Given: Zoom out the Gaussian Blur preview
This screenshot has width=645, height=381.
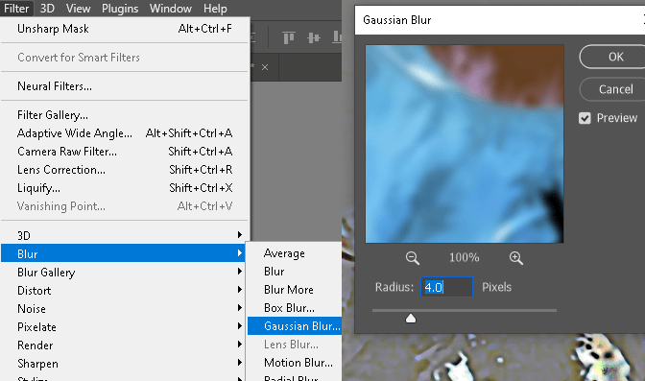Looking at the screenshot, I should (412, 258).
